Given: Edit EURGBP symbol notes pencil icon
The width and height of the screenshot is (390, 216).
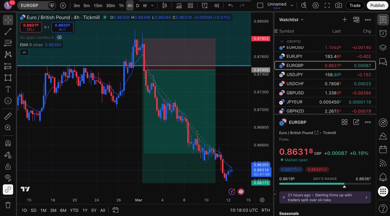Looking at the screenshot, I should pos(356,122).
